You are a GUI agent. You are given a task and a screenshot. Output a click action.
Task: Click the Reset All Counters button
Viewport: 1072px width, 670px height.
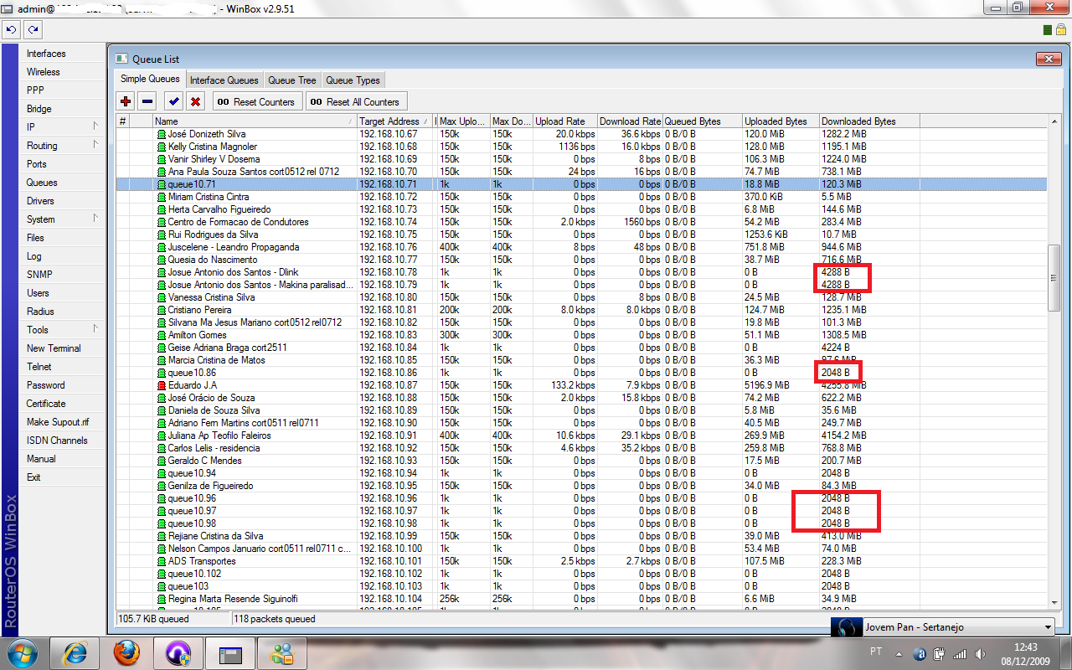[x=355, y=101]
